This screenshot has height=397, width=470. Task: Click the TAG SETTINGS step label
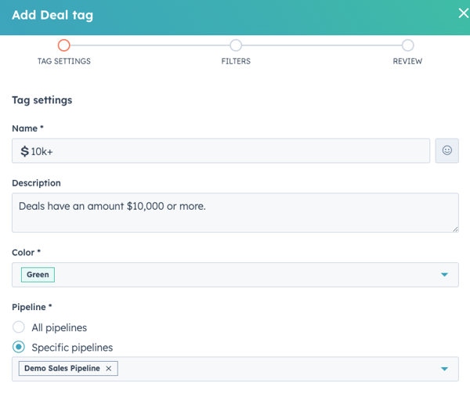pos(64,61)
